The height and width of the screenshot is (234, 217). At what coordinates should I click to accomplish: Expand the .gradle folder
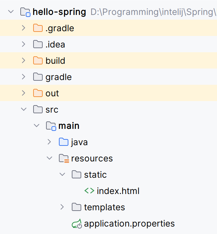(x=23, y=28)
